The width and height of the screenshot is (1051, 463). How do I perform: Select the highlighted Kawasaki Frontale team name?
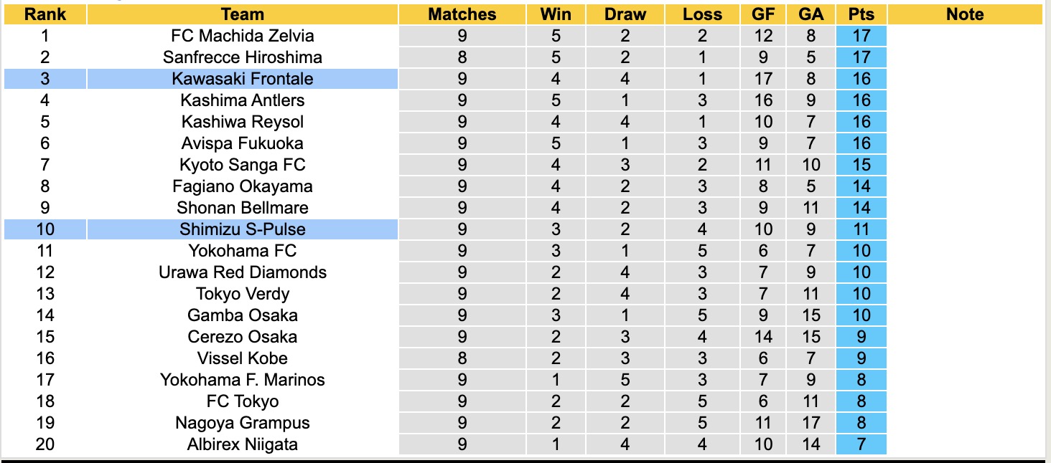tap(243, 79)
